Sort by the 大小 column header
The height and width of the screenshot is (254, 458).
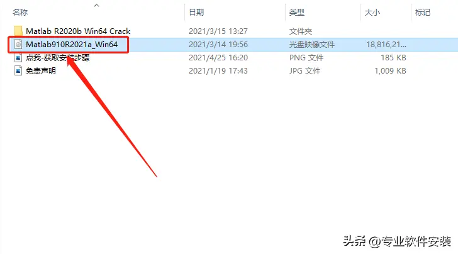[372, 13]
